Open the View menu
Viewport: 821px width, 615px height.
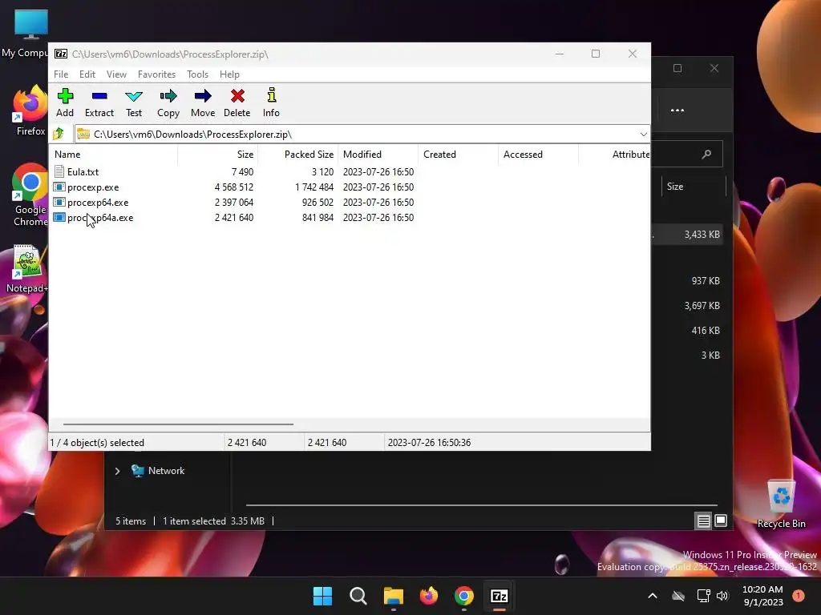click(x=116, y=74)
